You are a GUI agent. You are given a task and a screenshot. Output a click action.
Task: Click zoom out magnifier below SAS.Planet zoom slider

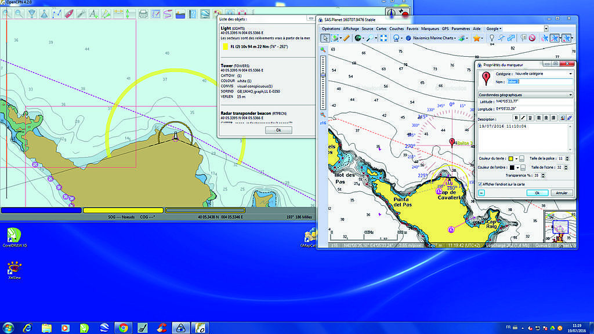pos(323,114)
